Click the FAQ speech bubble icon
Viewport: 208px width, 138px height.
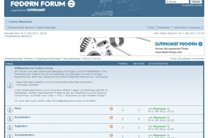pos(147,27)
